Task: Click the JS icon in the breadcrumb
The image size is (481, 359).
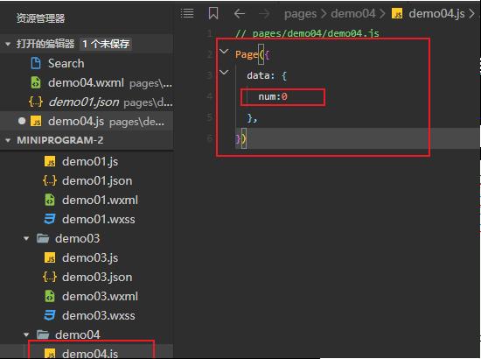Action: [x=397, y=13]
